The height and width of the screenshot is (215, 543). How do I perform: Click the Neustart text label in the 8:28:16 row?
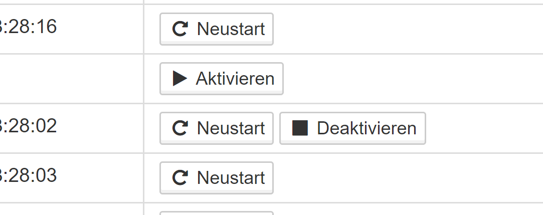point(231,29)
